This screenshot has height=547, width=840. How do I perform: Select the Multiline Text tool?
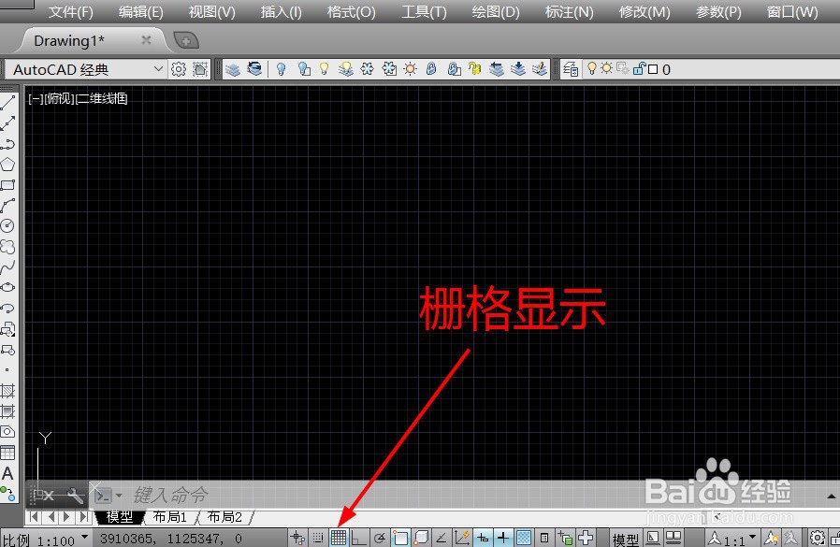[8, 474]
